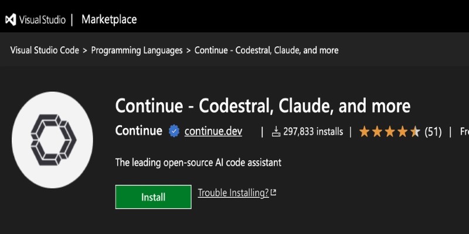Open the Trouble Installing? help link
Image resolution: width=469 pixels, height=234 pixels.
(x=233, y=193)
